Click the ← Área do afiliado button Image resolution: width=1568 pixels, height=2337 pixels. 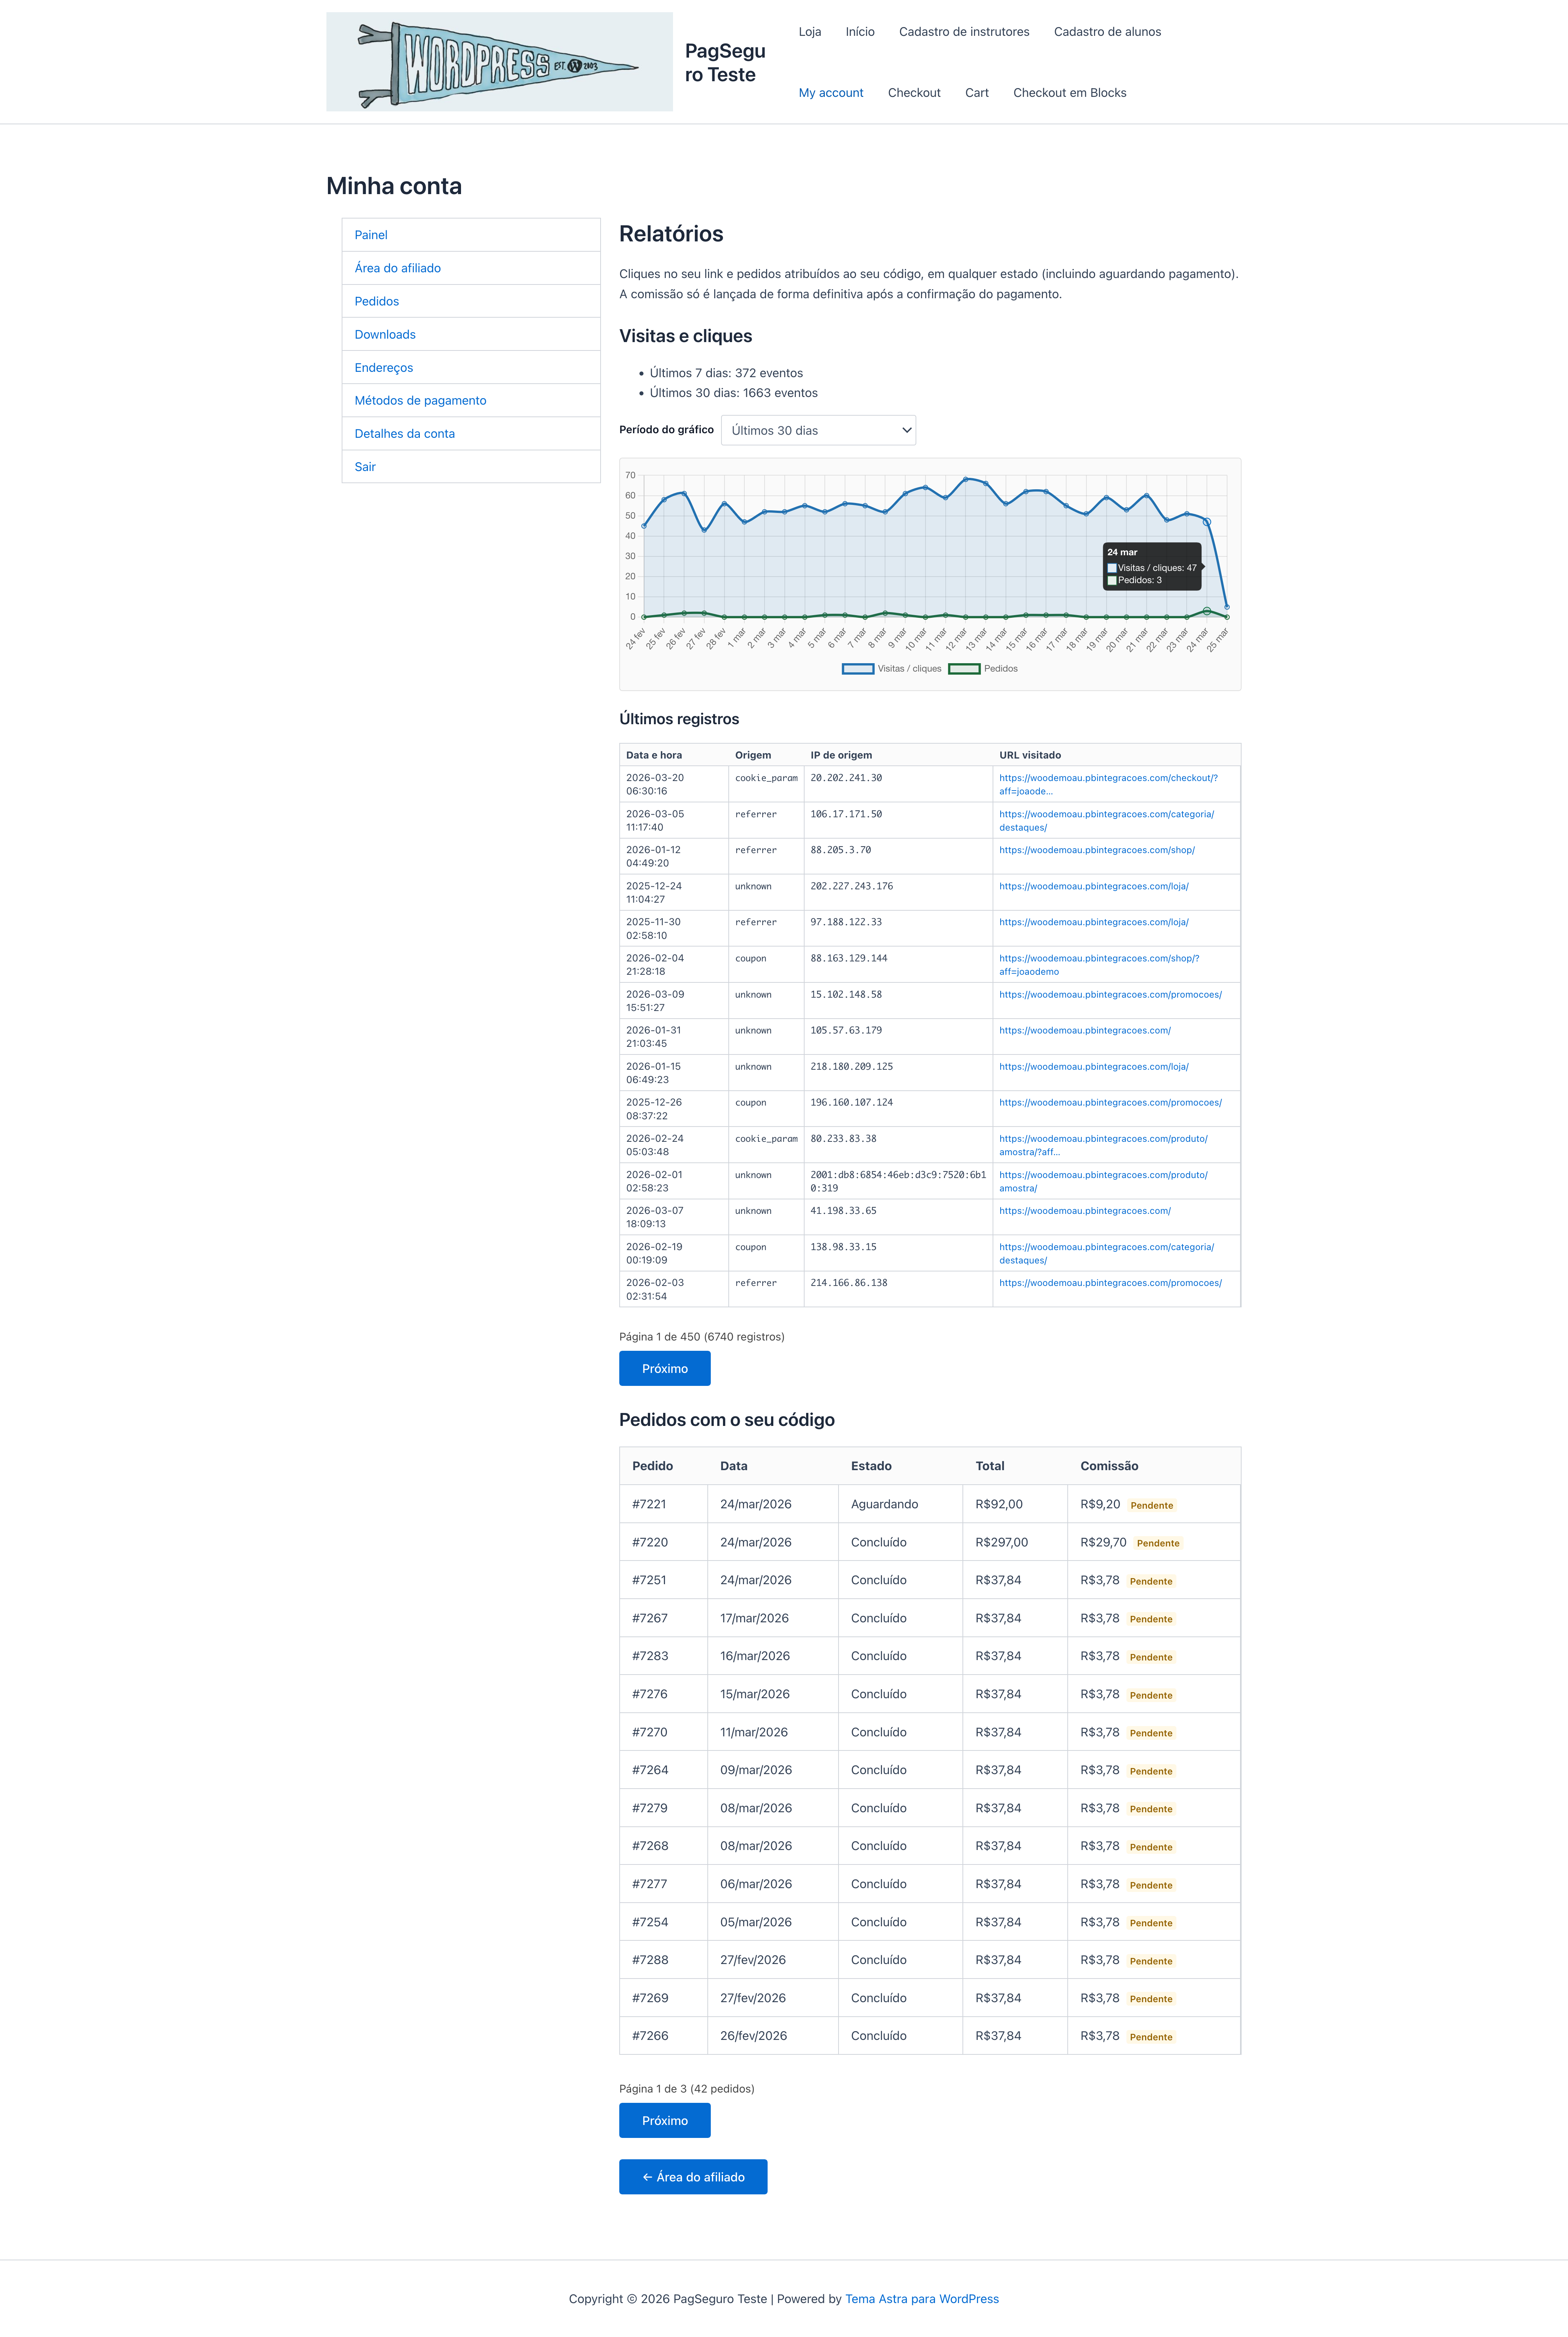coord(693,2177)
